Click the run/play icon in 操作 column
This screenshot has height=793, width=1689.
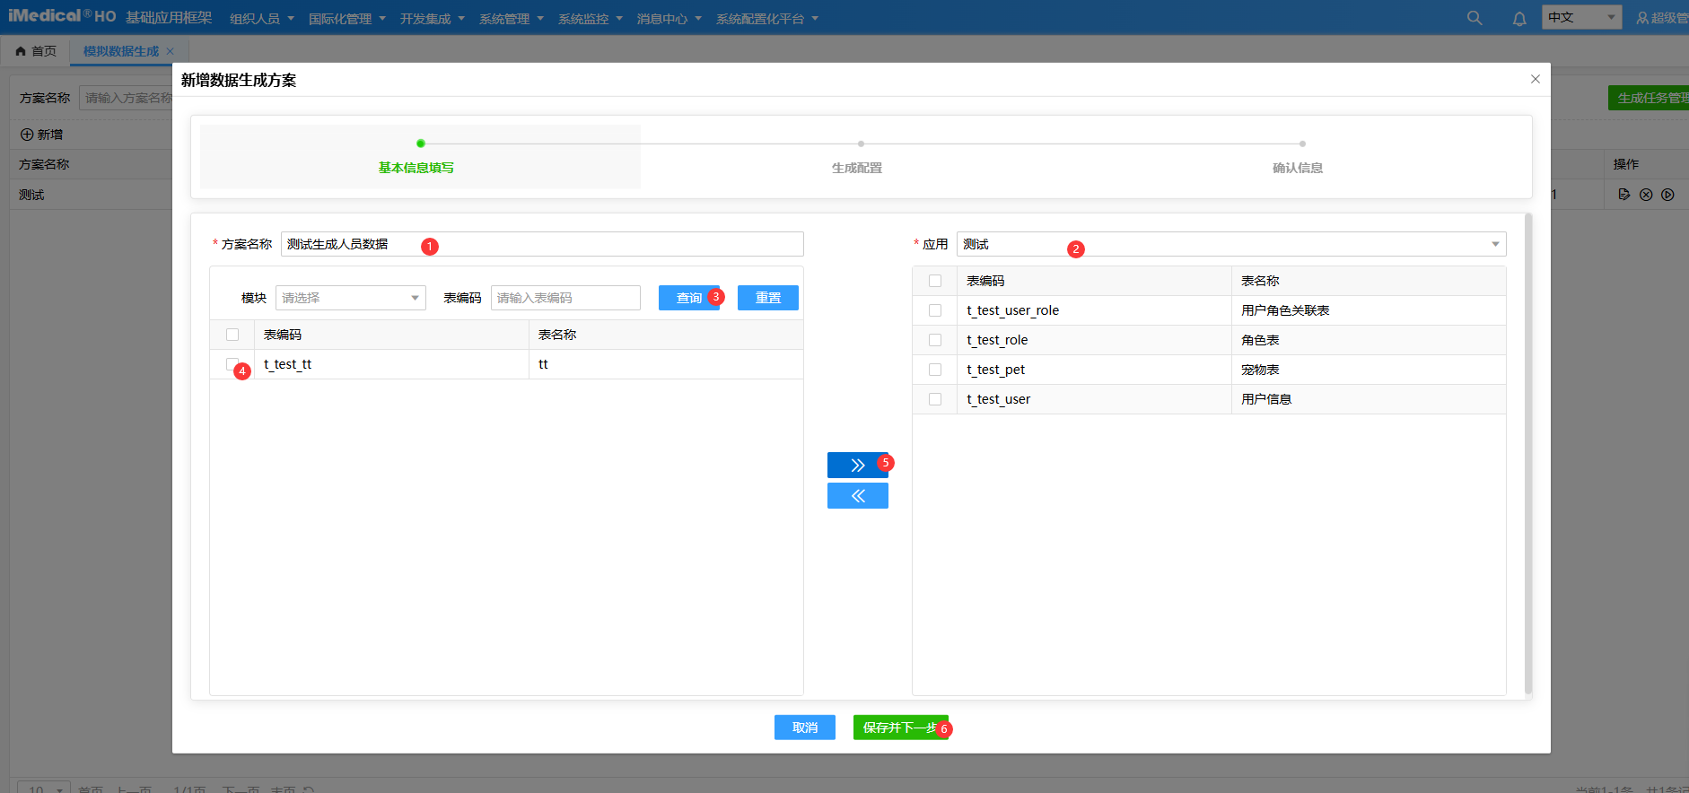click(1667, 195)
